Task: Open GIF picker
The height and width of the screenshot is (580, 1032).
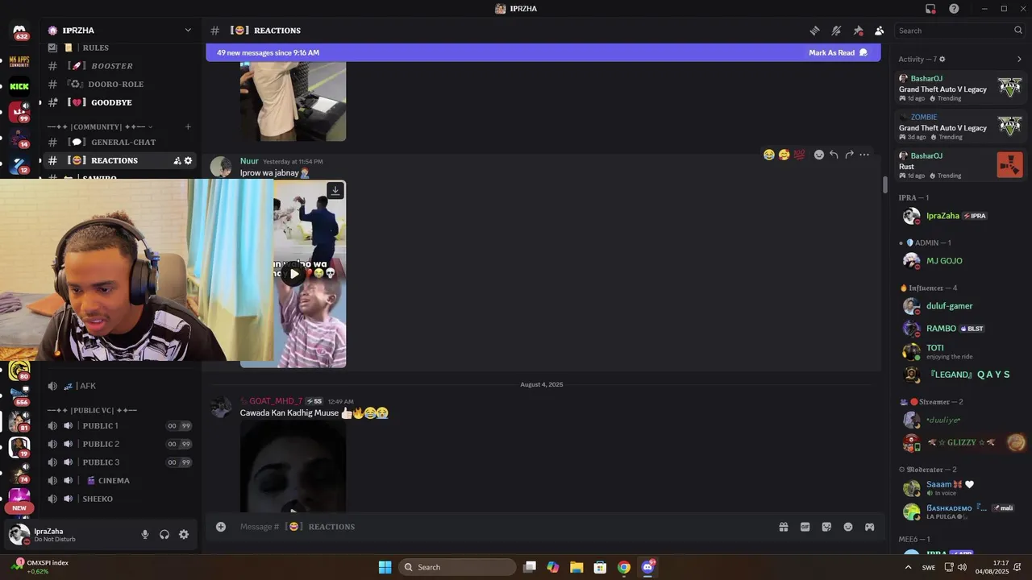Action: pos(805,527)
